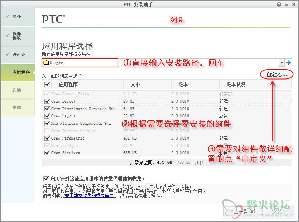Click the 4.3 GB total space value

click(x=165, y=162)
